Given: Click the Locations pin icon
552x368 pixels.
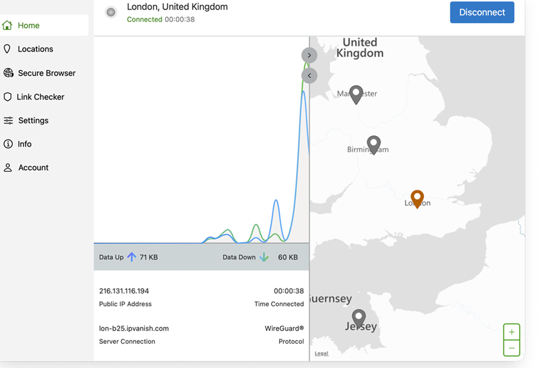Looking at the screenshot, I should tap(7, 49).
